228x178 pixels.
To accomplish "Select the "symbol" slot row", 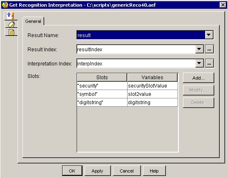I will 127,94.
